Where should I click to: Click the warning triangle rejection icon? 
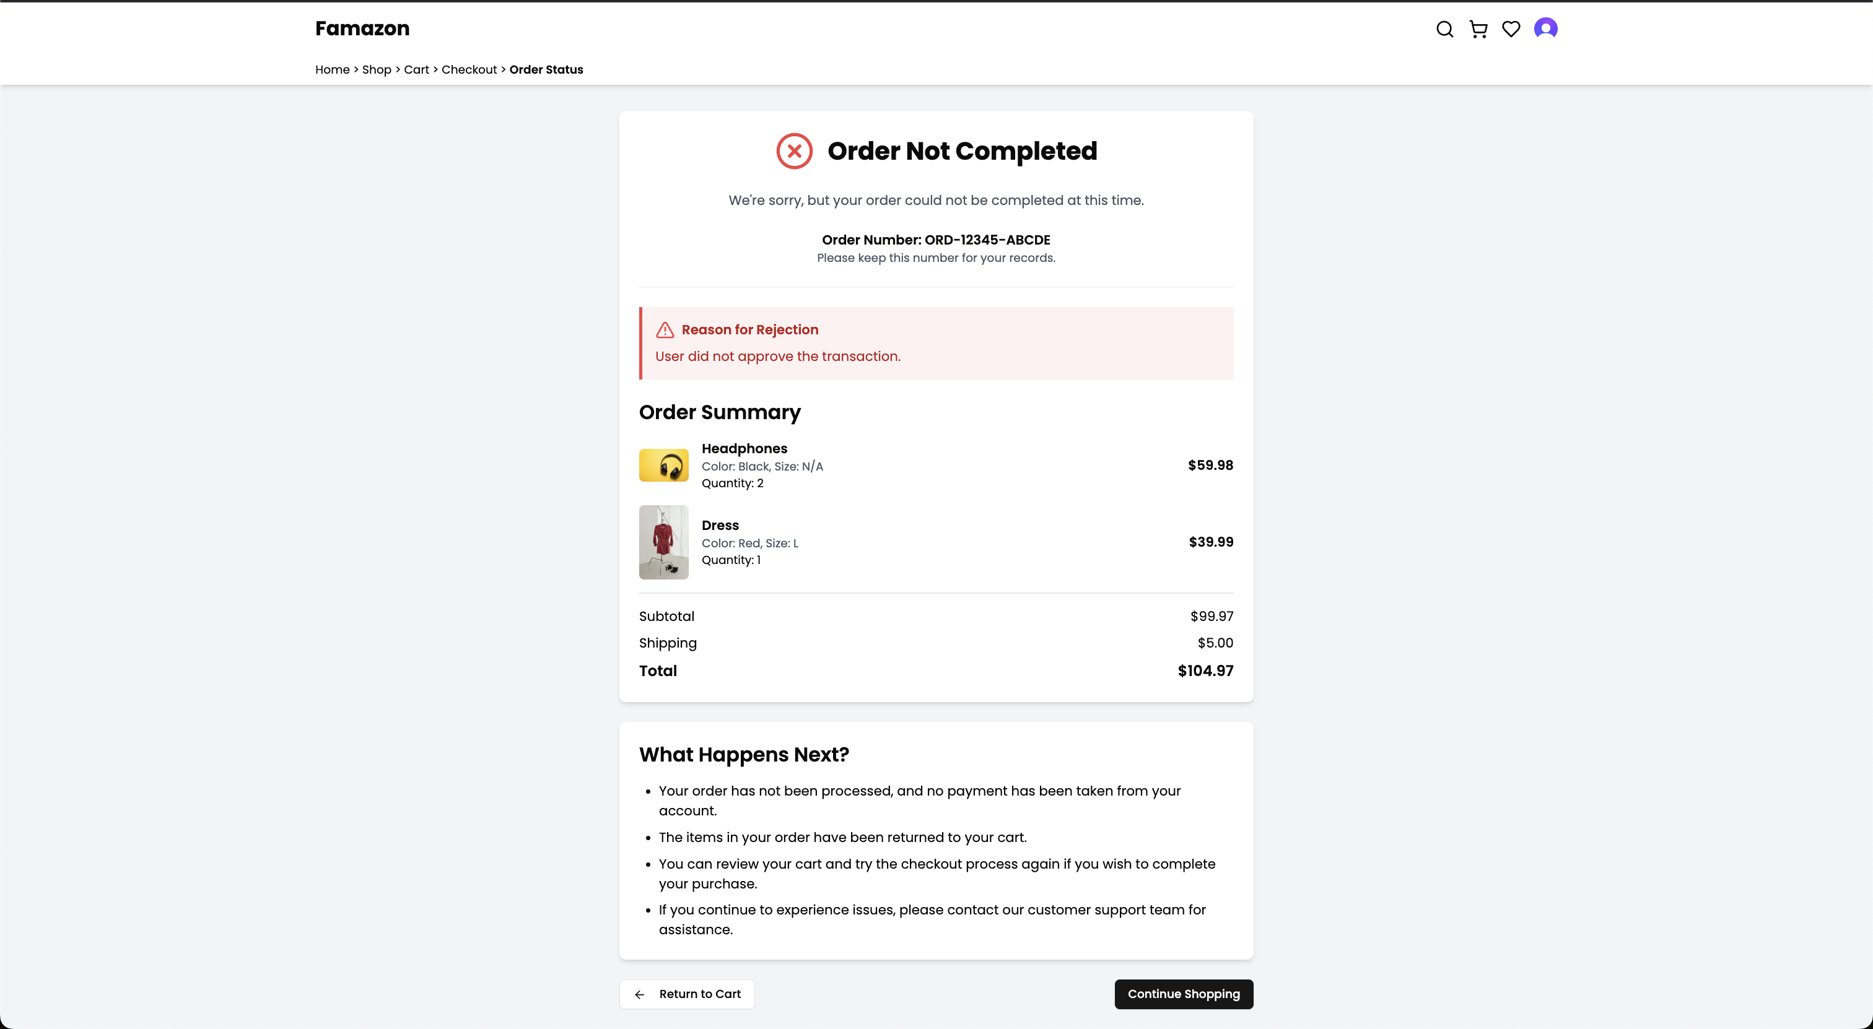(665, 330)
